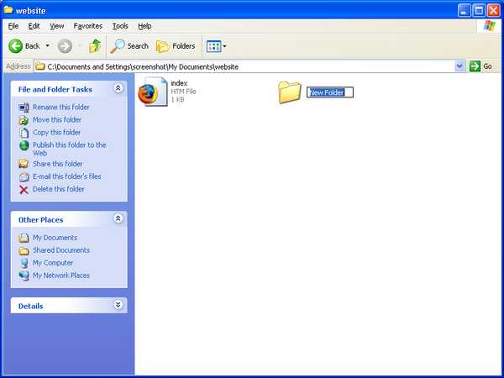Viewport: 504px width, 378px height.
Task: Collapse the File and Folder Tasks panel
Action: pos(118,87)
